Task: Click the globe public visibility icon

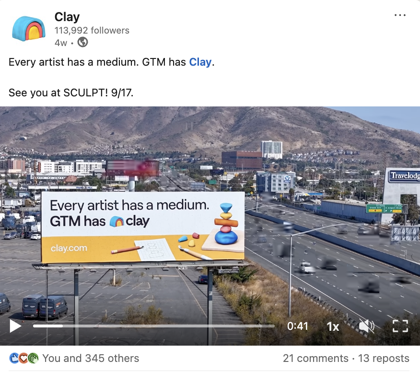Action: 82,42
